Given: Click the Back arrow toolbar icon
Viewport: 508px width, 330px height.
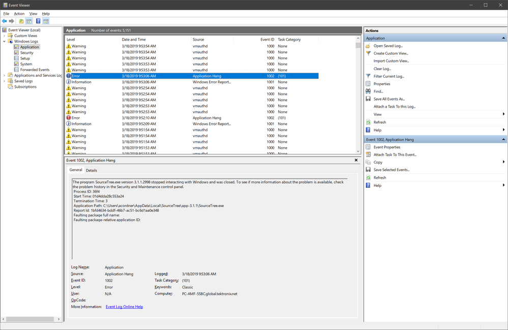Looking at the screenshot, I should tap(4, 21).
